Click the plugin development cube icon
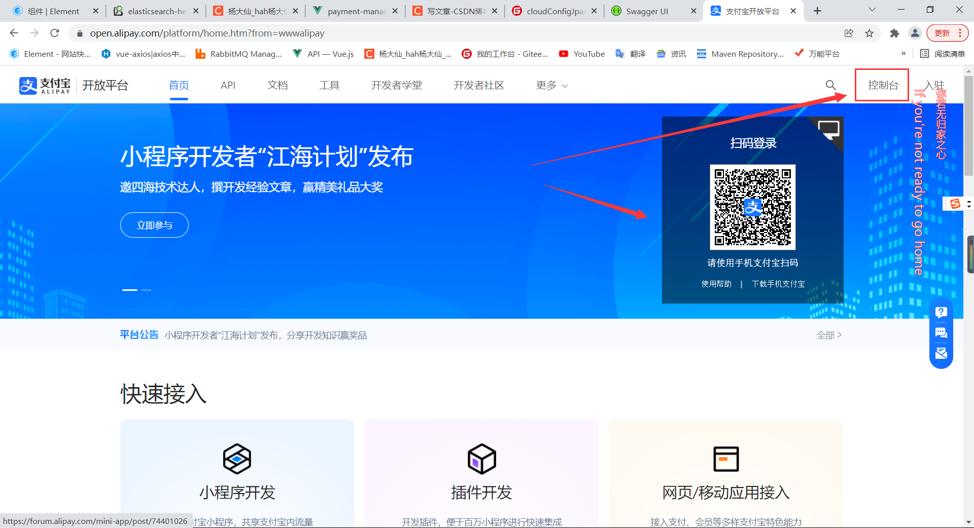Image resolution: width=974 pixels, height=528 pixels. [481, 459]
